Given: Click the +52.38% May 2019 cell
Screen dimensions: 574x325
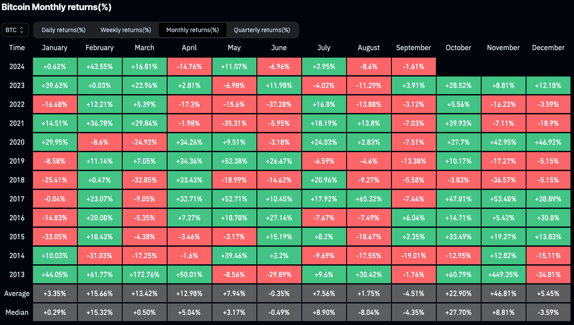Looking at the screenshot, I should [x=234, y=161].
